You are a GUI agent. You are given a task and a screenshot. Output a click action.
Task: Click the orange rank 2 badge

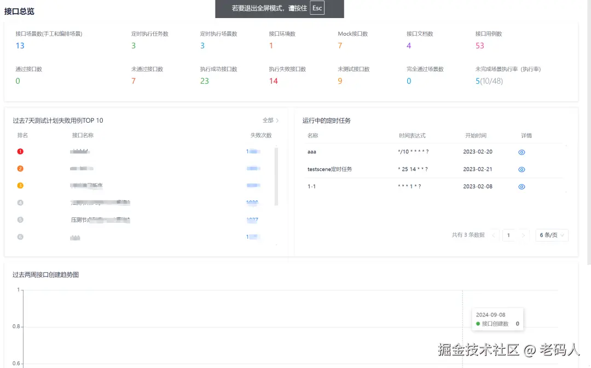coord(20,169)
